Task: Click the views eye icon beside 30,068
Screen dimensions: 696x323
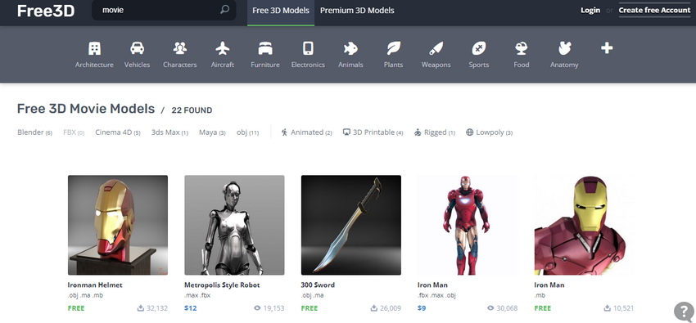Action: point(490,308)
